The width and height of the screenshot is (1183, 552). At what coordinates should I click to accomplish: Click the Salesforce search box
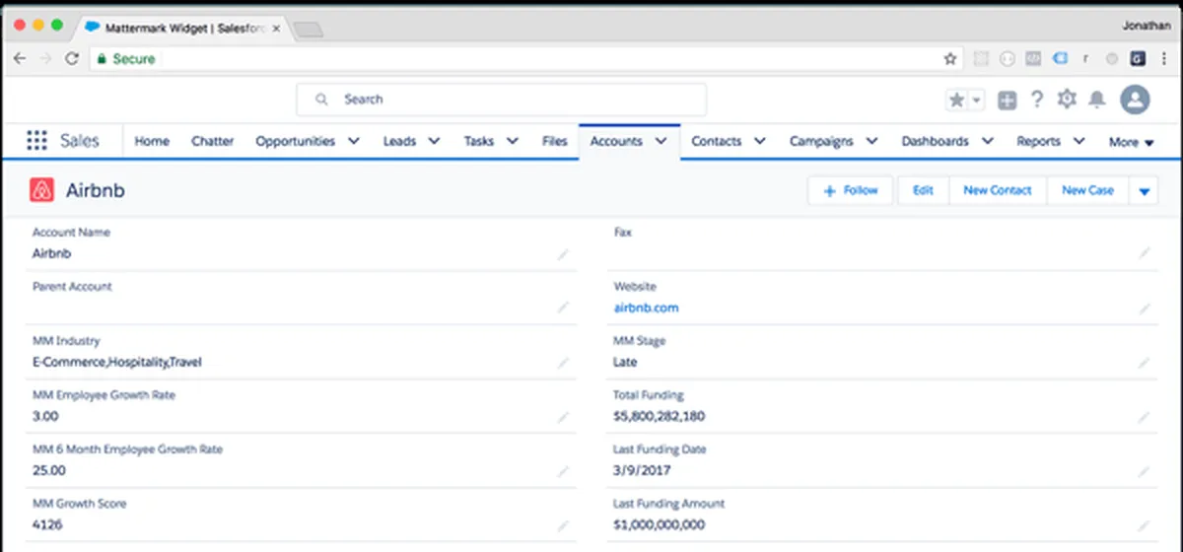(502, 100)
